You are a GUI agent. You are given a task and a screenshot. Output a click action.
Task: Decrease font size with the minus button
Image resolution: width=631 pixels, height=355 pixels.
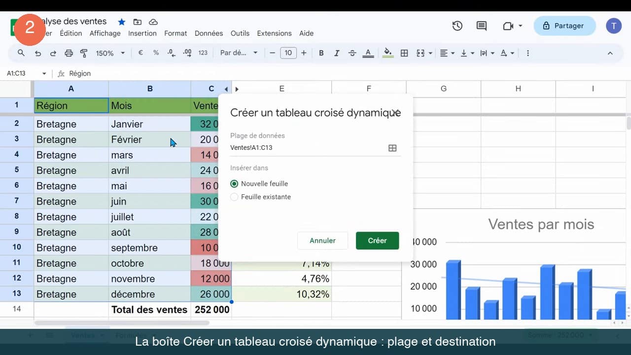272,53
